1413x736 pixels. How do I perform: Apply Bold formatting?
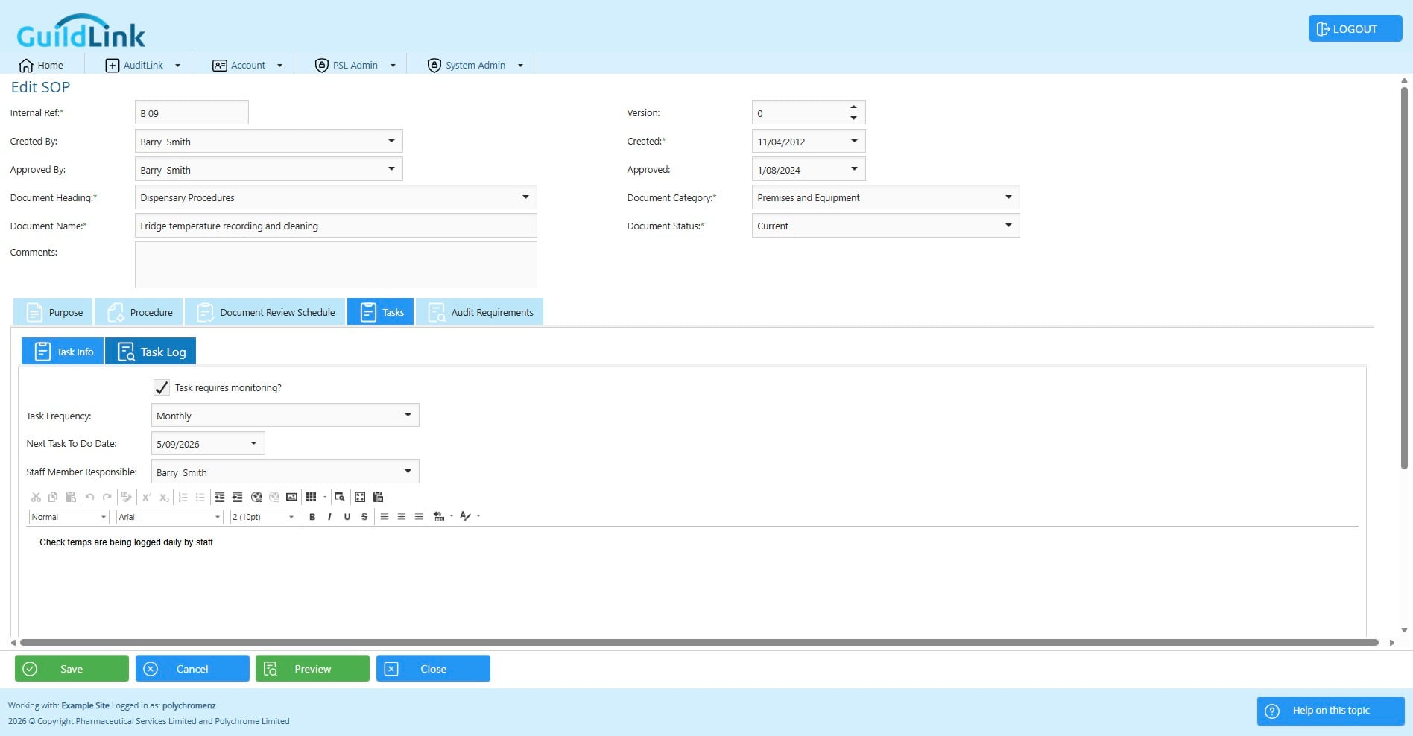point(312,516)
